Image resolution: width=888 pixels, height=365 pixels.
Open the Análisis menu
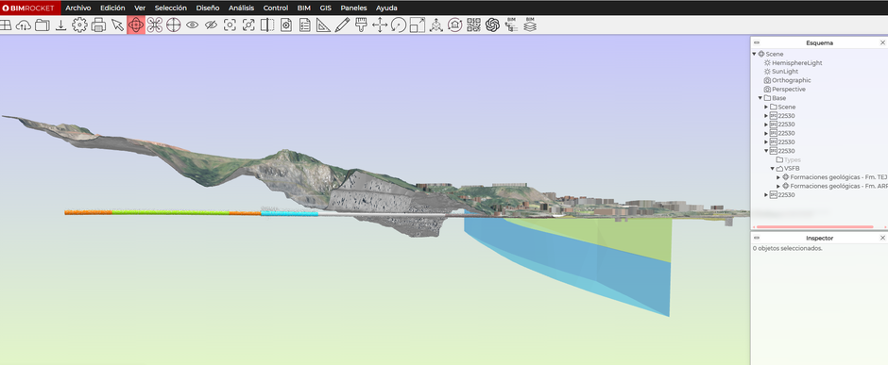tap(241, 8)
